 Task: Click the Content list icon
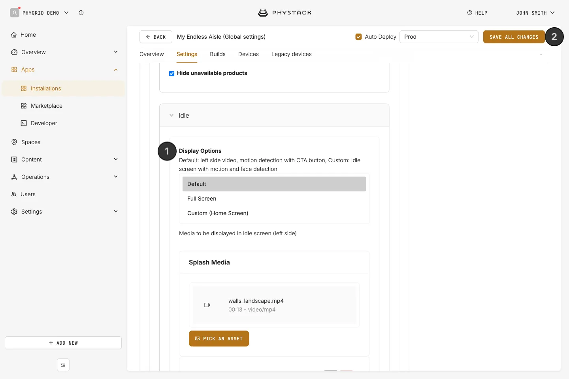coord(14,159)
